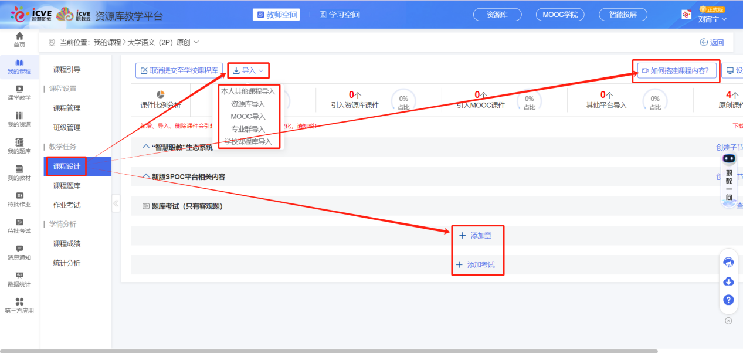The image size is (743, 353).
Task: Open 课堂教学 from the left sidebar
Action: pos(19,93)
